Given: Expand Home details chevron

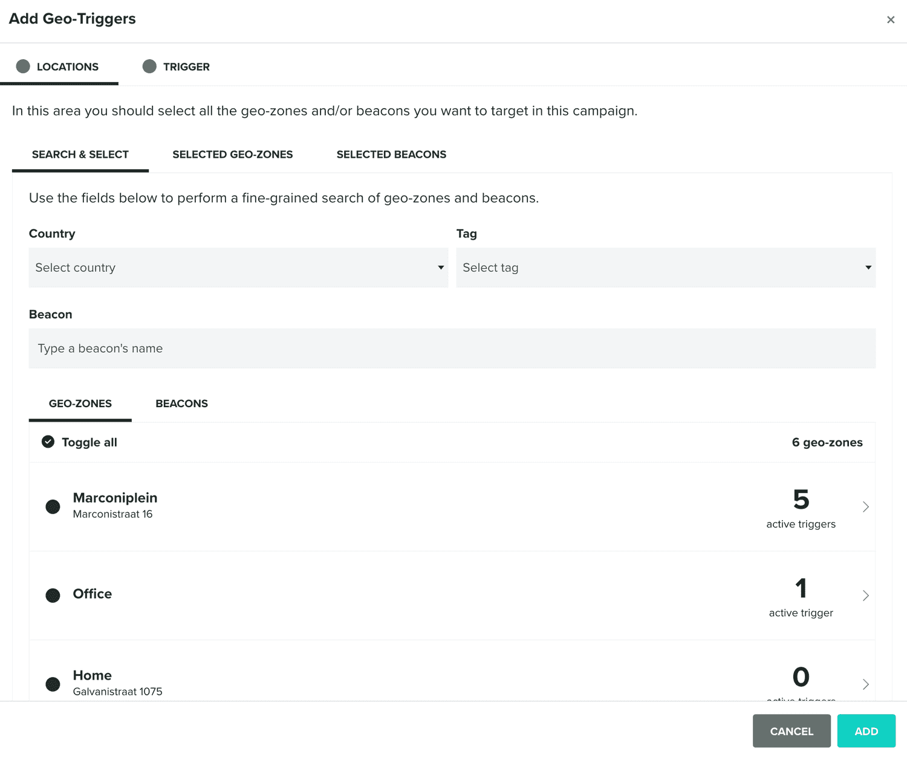Looking at the screenshot, I should coord(865,684).
